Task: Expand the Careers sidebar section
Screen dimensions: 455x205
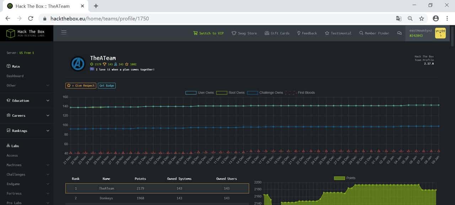Action: (28, 116)
